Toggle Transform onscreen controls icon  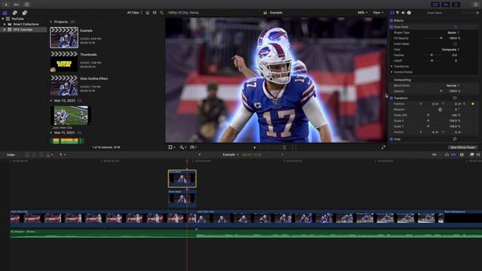pos(455,98)
